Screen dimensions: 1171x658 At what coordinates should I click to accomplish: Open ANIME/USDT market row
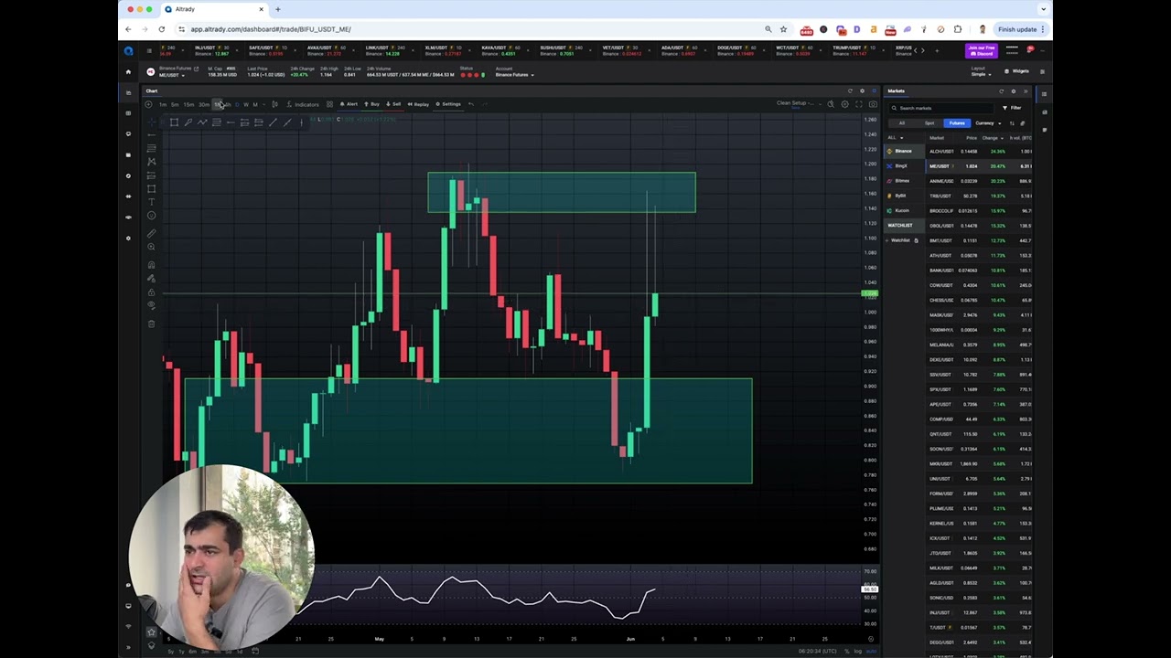(980, 181)
